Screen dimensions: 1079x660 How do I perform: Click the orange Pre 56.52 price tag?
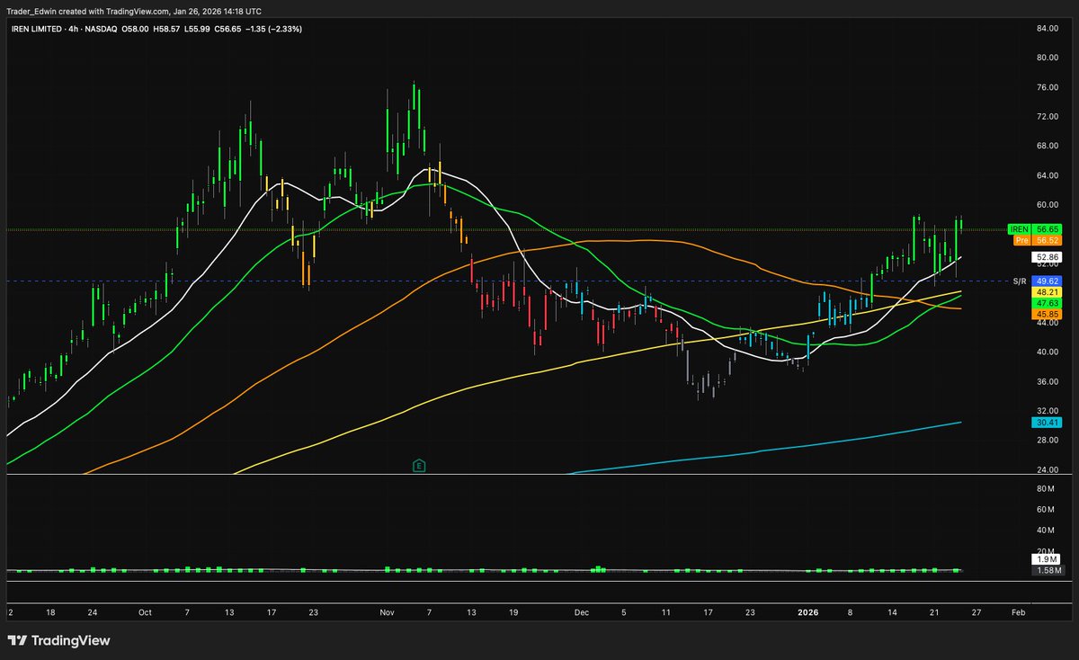pos(1037,241)
